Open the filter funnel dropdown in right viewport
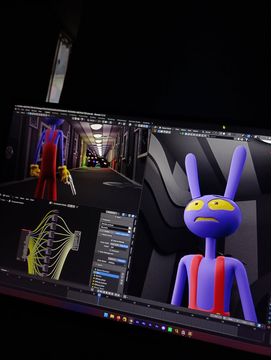This screenshot has height=360, width=271. tap(247, 140)
